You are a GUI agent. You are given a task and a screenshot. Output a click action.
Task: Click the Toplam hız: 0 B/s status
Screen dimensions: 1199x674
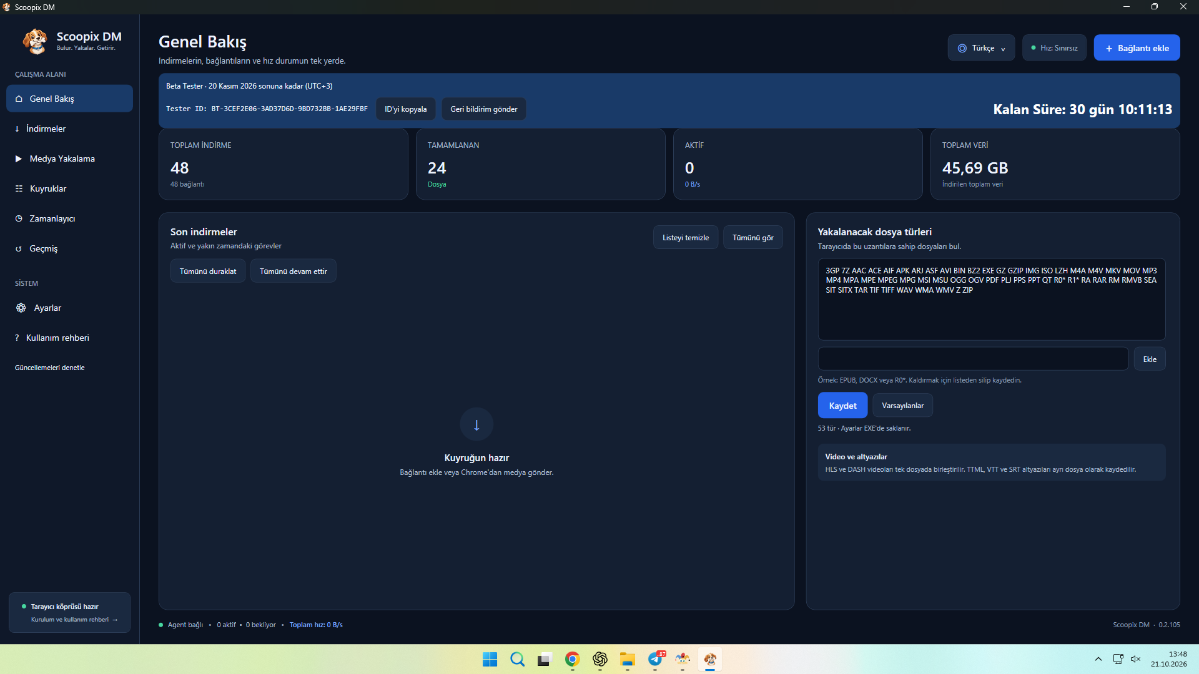316,625
